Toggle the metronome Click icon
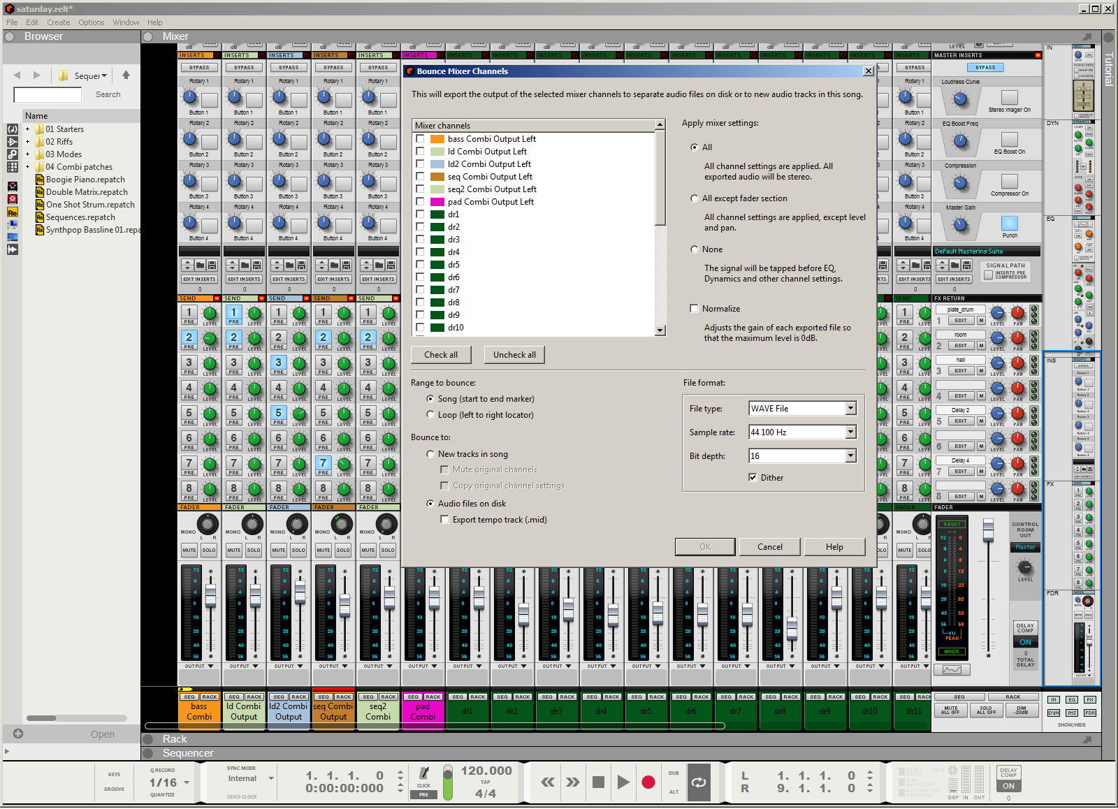Image resolution: width=1118 pixels, height=809 pixels. (x=423, y=773)
